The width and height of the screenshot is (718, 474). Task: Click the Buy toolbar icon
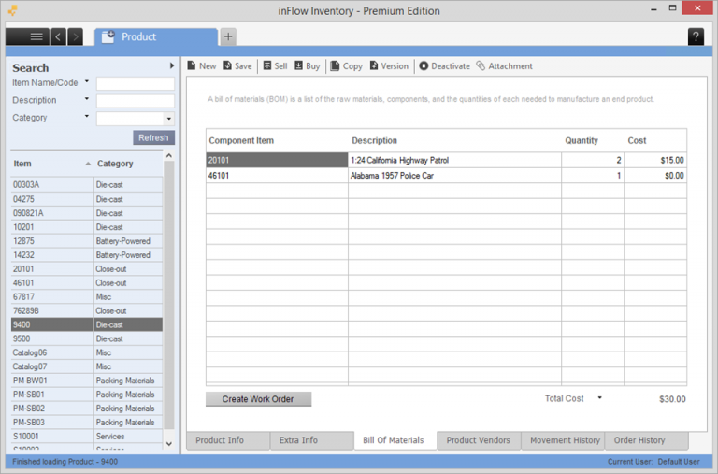click(x=298, y=66)
